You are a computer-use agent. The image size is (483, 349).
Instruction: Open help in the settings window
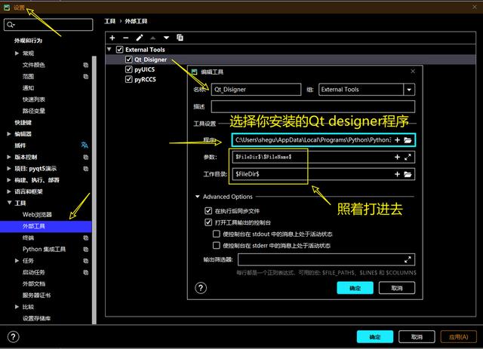(14, 337)
